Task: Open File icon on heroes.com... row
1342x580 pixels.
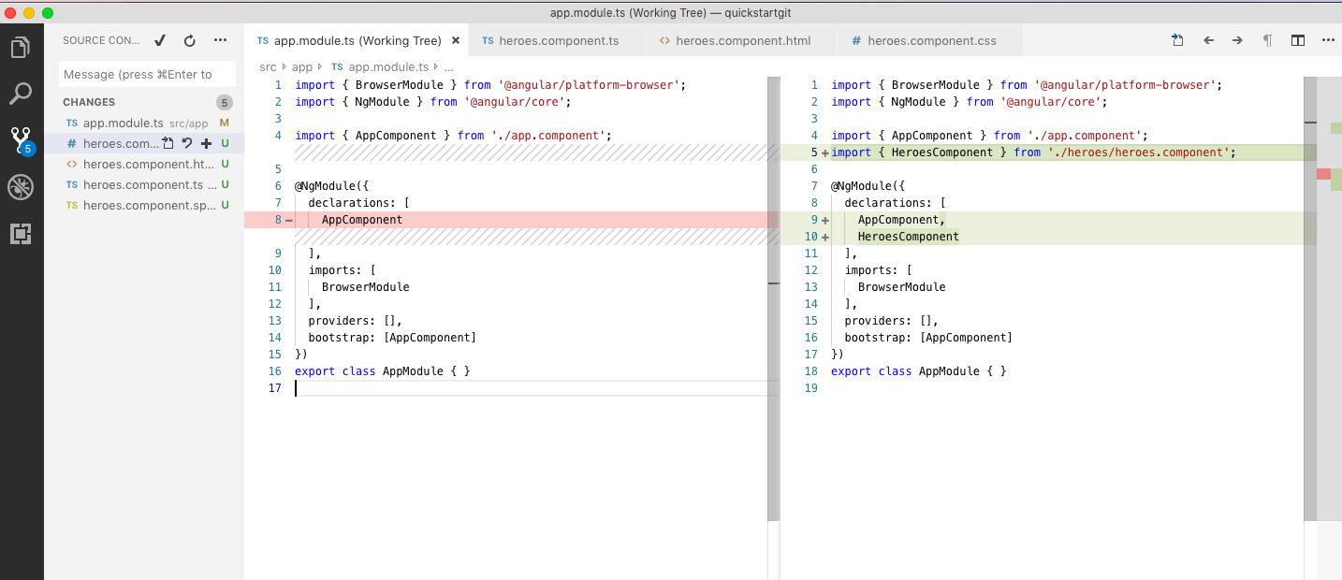Action: tap(168, 143)
